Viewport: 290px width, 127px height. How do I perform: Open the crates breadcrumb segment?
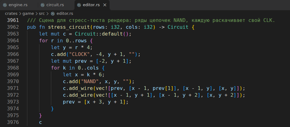coord(11,13)
